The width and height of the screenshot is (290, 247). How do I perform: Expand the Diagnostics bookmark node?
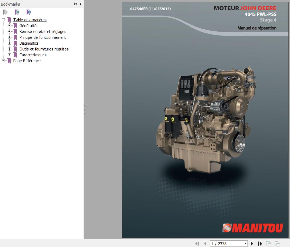pos(9,43)
